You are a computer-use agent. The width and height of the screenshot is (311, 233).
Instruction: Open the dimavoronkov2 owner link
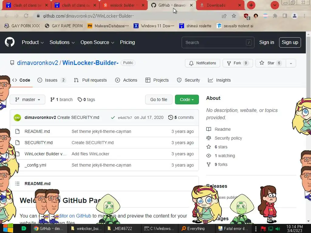[37, 63]
